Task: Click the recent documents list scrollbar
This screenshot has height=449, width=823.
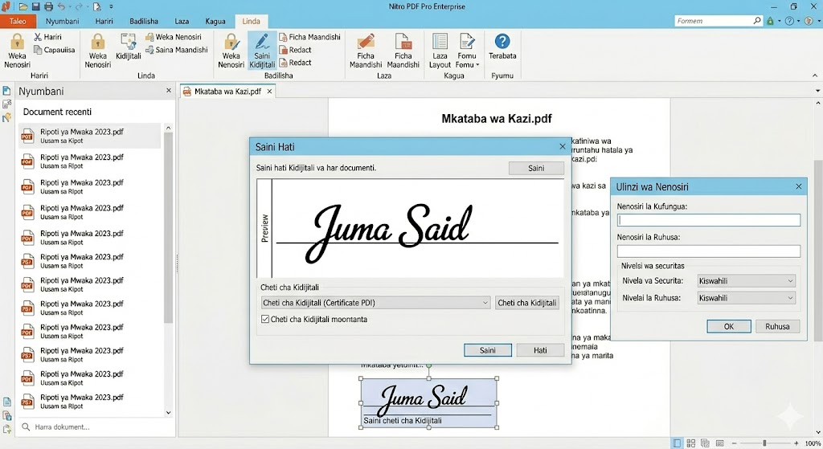Action: coord(168,227)
